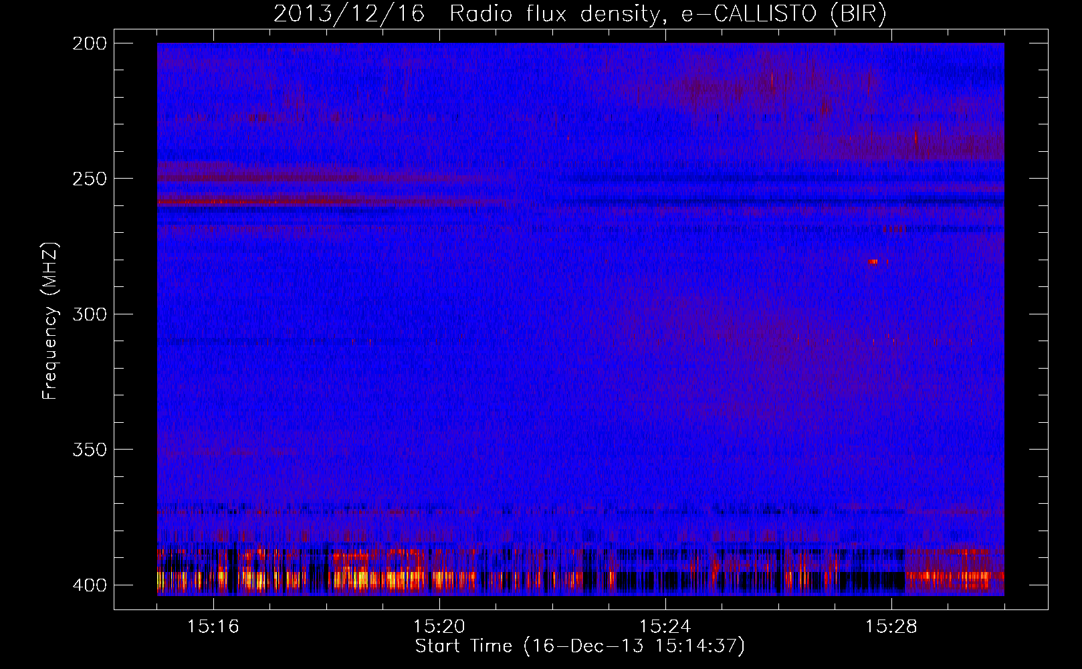Click the 15:16 time tick label
The image size is (1082, 669).
[213, 627]
